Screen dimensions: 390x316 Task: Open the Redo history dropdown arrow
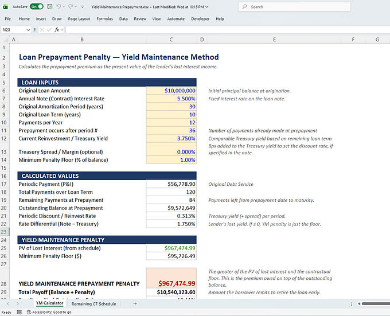(x=76, y=7)
